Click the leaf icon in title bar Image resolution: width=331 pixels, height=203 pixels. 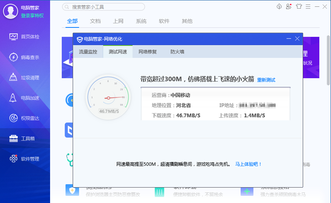click(279, 6)
